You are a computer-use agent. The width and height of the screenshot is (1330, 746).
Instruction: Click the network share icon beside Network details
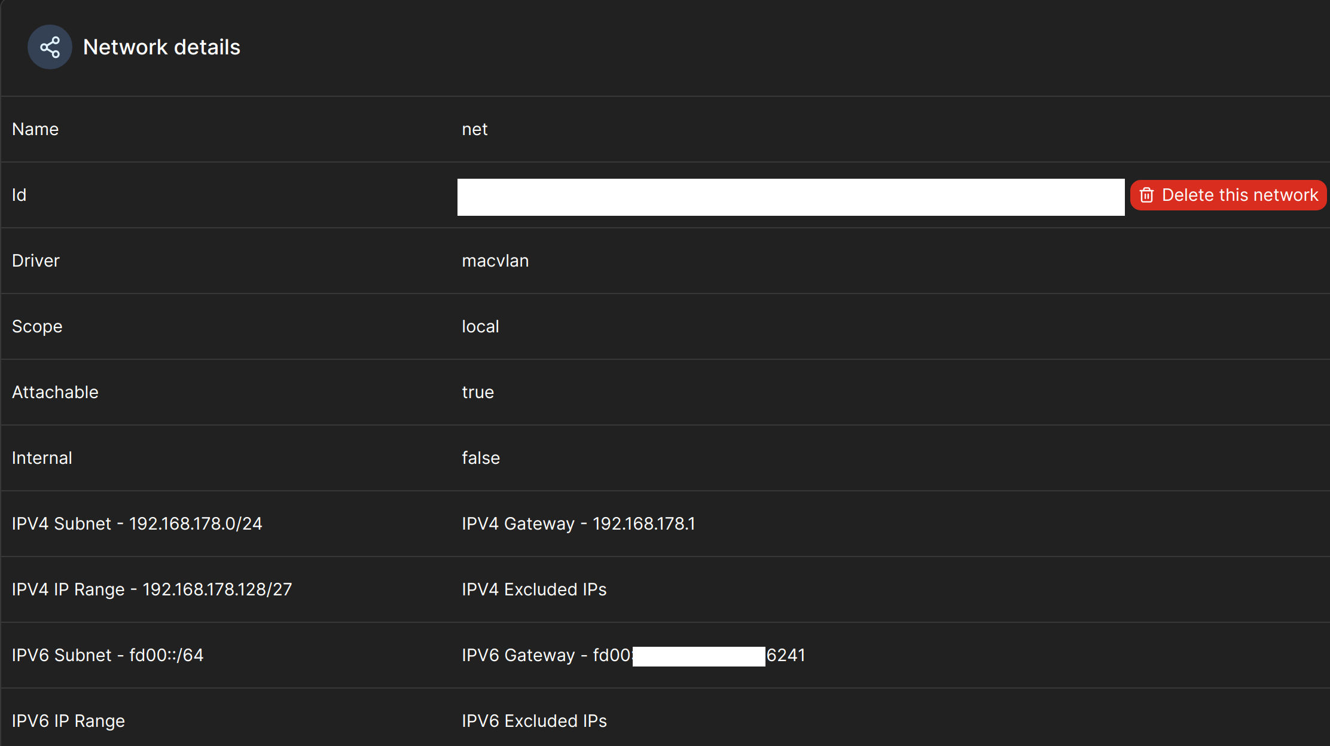50,47
